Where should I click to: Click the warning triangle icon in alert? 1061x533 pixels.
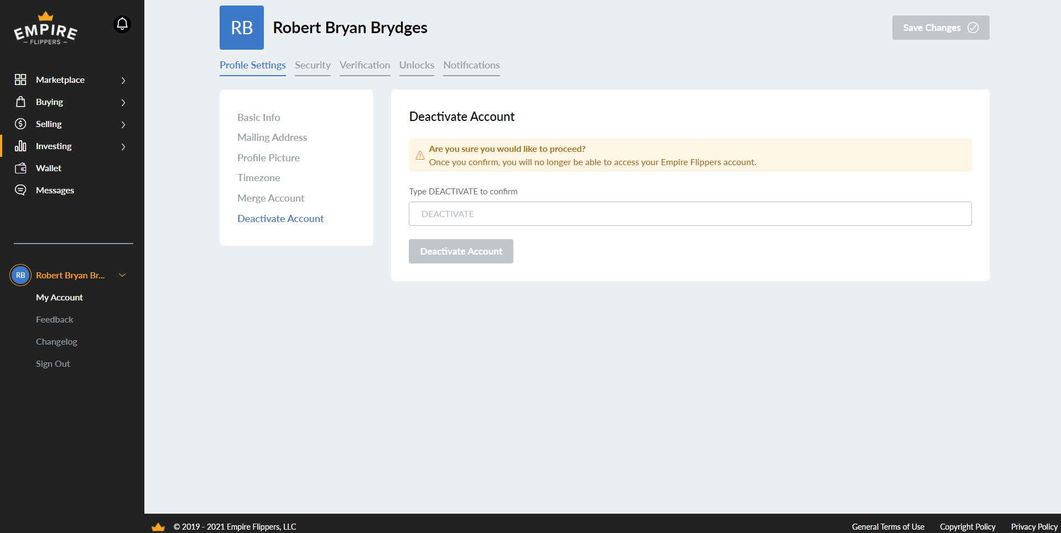(x=420, y=155)
